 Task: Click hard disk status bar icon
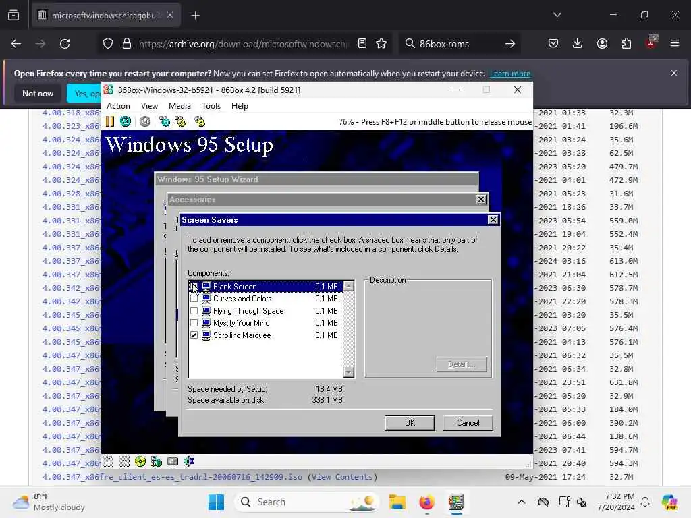[173, 461]
